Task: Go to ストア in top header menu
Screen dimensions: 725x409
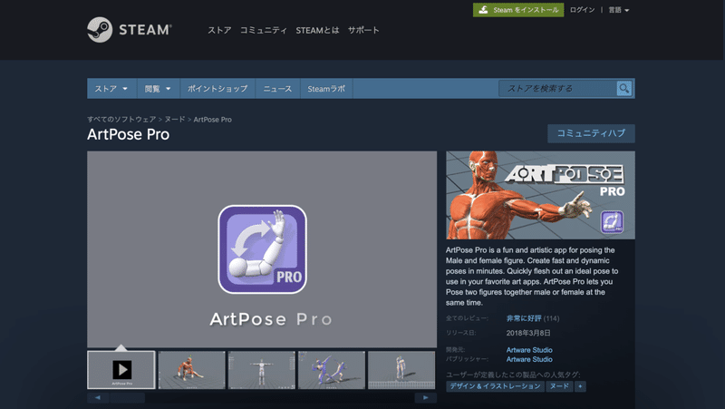Action: pyautogui.click(x=219, y=30)
